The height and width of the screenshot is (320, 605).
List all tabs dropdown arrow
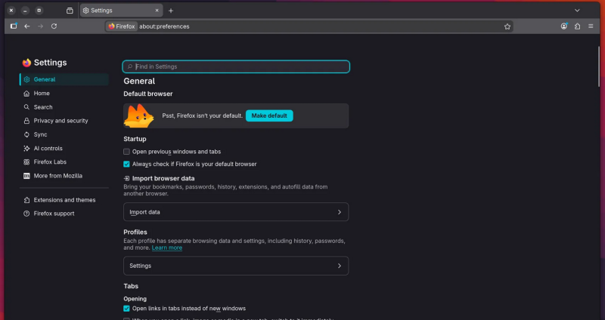(577, 11)
